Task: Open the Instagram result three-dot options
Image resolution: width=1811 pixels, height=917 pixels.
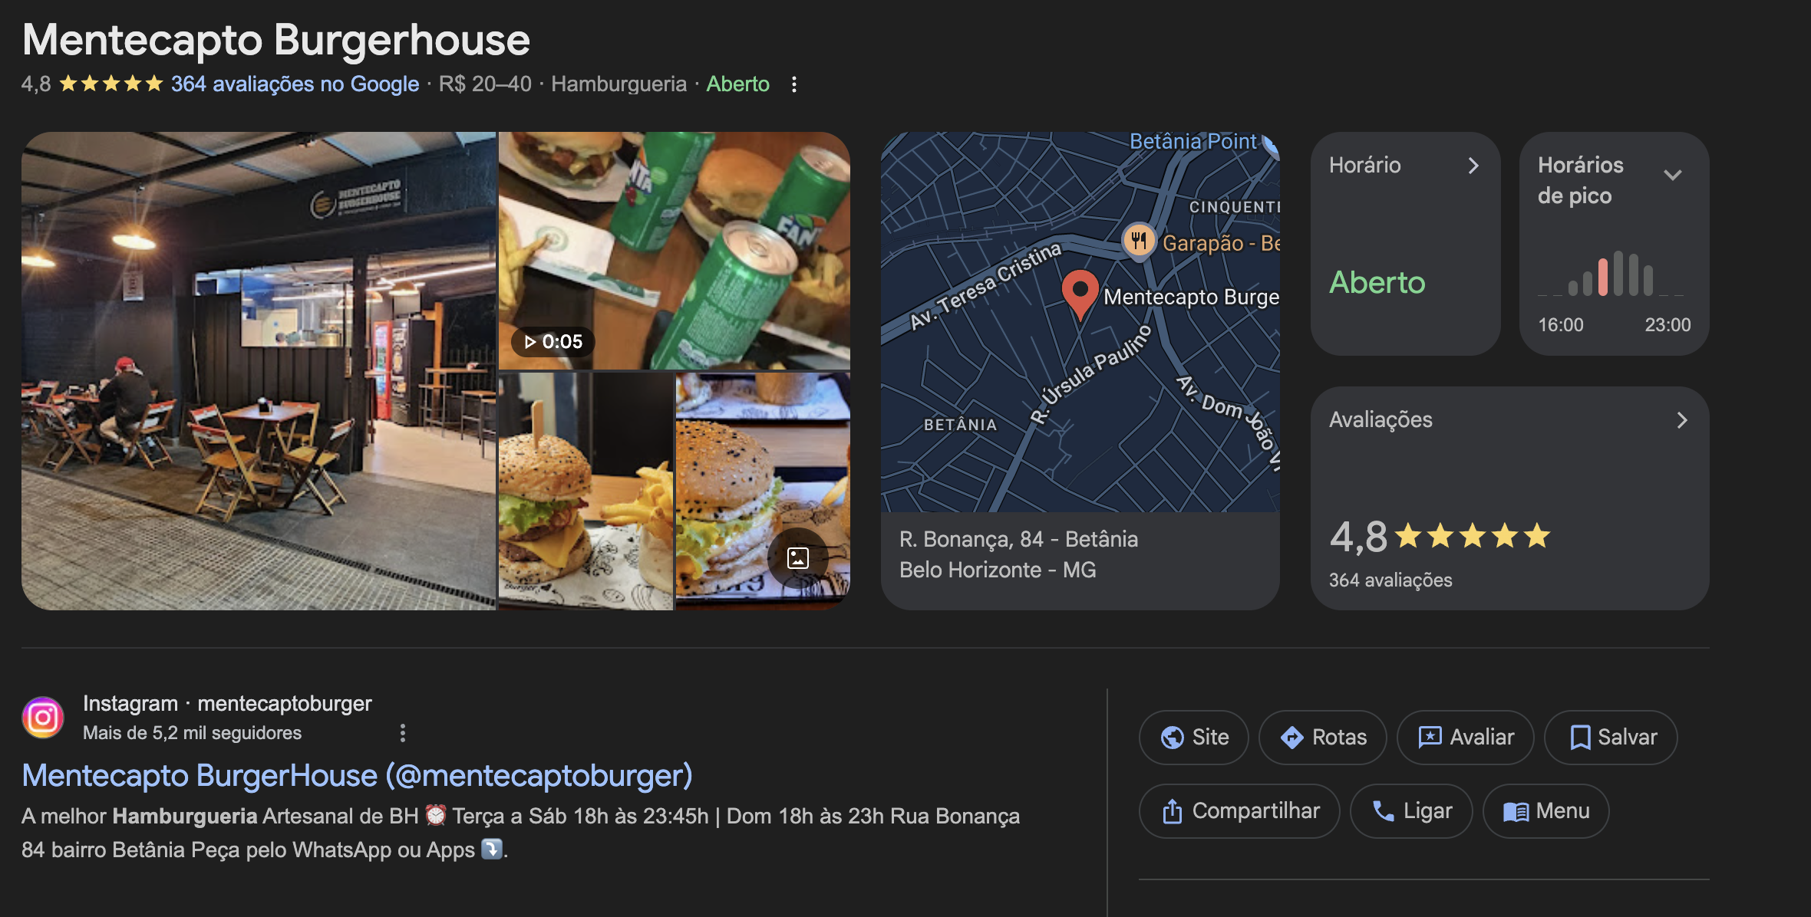Action: [x=402, y=733]
